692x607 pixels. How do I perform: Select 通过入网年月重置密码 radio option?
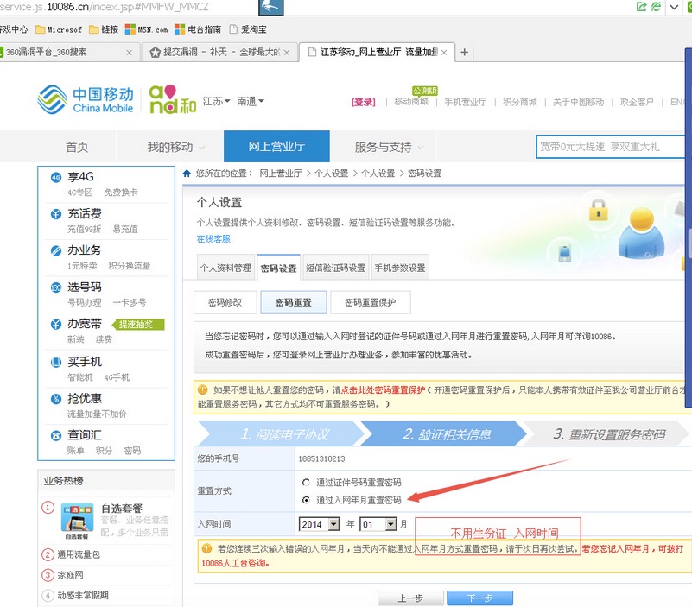click(x=306, y=500)
